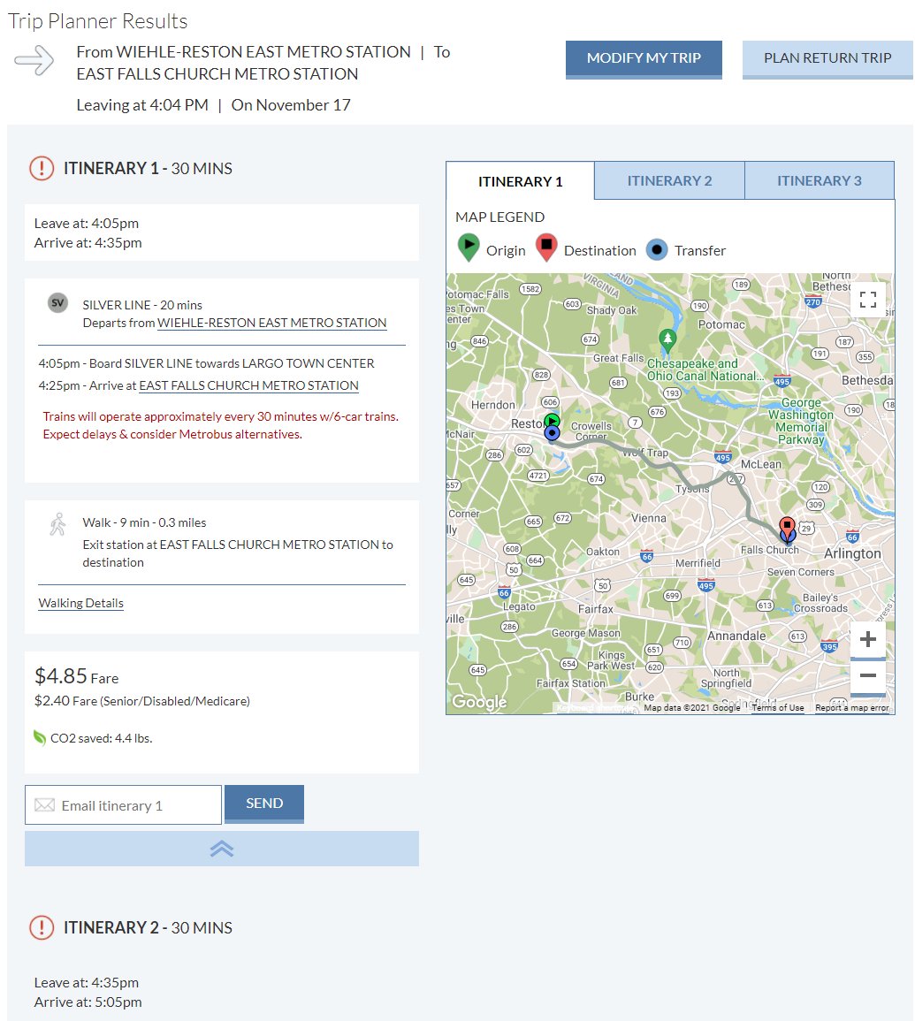Open map Terms of Use link
Image resolution: width=915 pixels, height=1021 pixels.
pos(778,708)
